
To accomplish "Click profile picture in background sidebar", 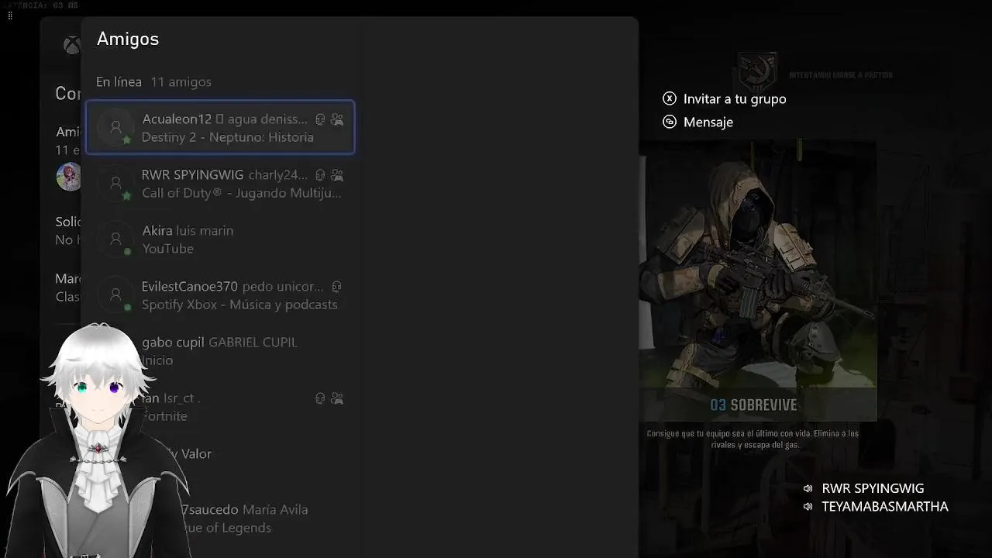I will pos(68,177).
